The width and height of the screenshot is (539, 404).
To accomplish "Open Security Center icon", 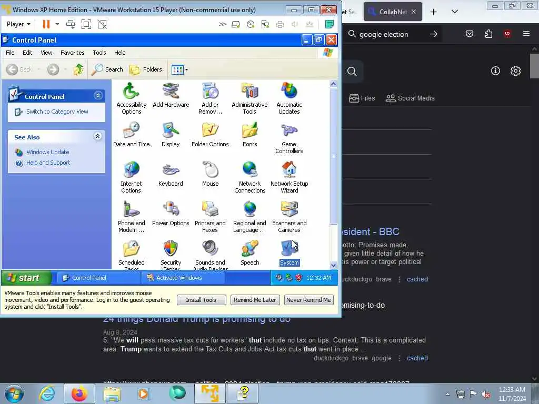I will click(x=171, y=255).
